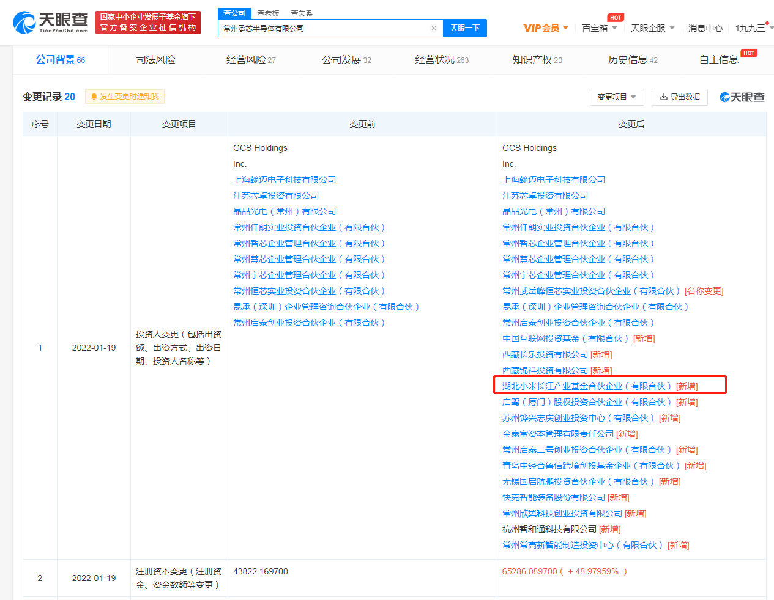Open the 知识产权 tab
The image size is (774, 600).
coord(537,59)
